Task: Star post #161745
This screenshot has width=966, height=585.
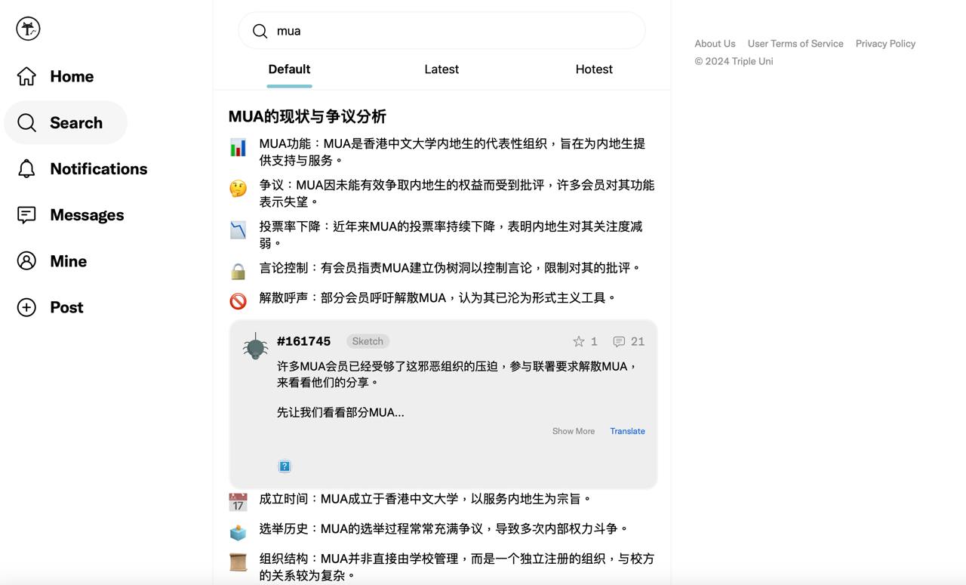Action: point(579,341)
